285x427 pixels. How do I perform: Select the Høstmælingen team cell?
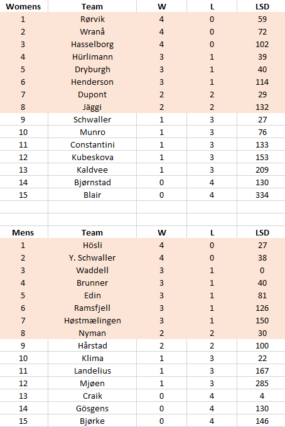pyautogui.click(x=92, y=320)
